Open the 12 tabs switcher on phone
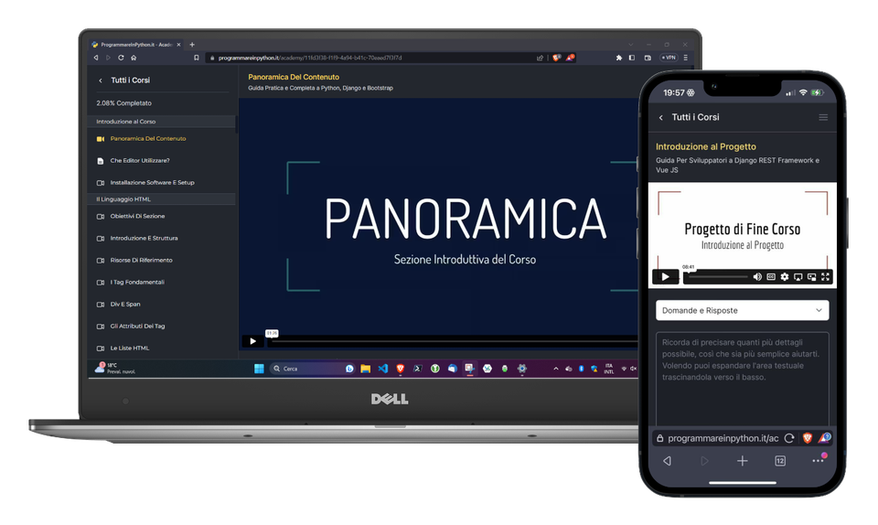Viewport: 878px width, 525px height. click(x=780, y=461)
